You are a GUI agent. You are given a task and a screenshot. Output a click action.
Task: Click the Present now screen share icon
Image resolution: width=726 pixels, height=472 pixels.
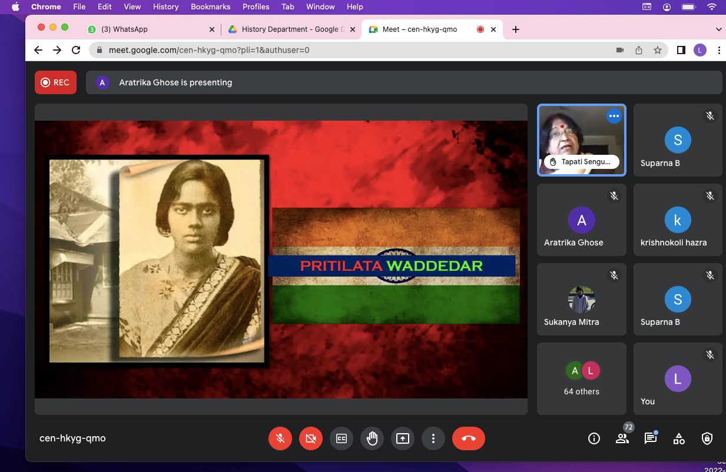[403, 438]
